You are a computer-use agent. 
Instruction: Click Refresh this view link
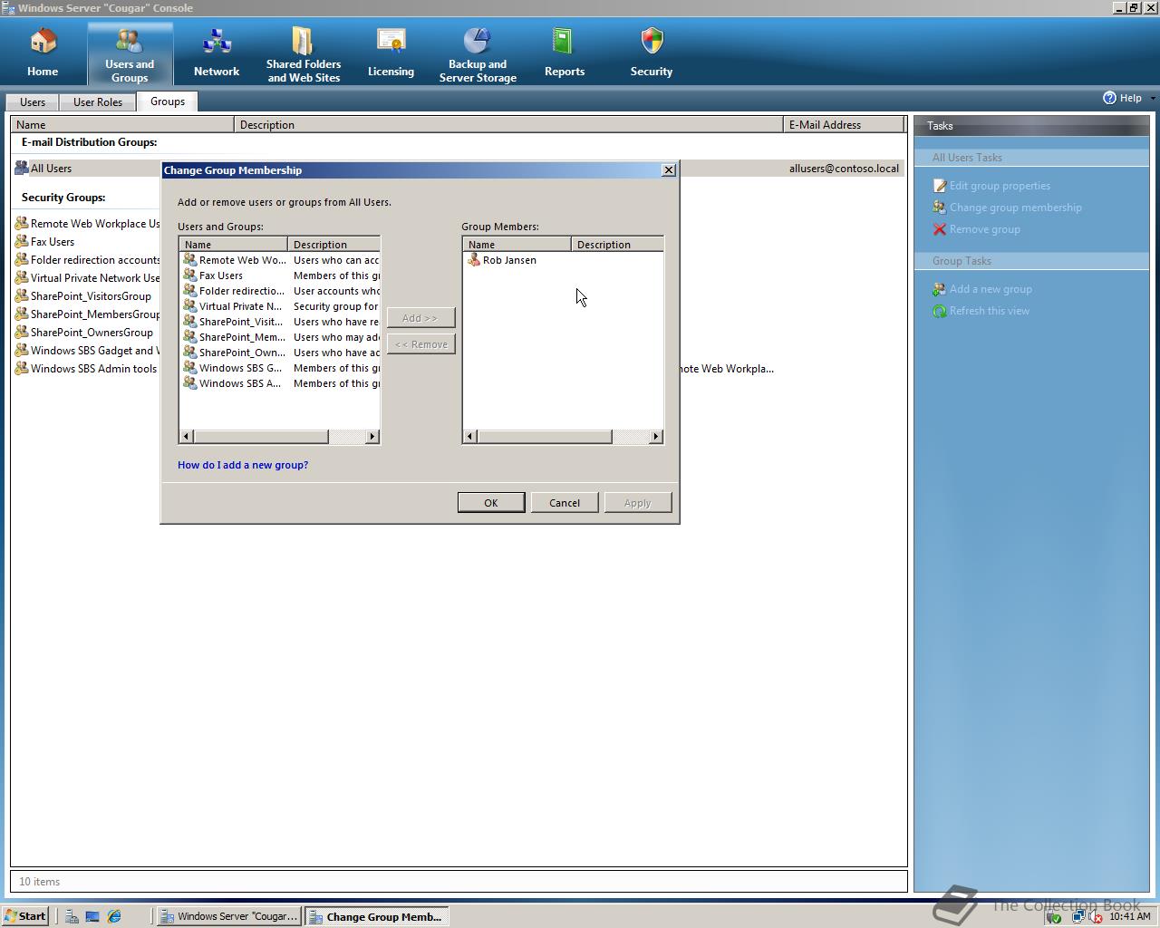(989, 311)
